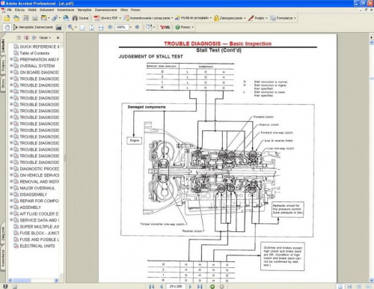
Task: Open the Szukaj search binoculars tool
Action: click(80, 18)
